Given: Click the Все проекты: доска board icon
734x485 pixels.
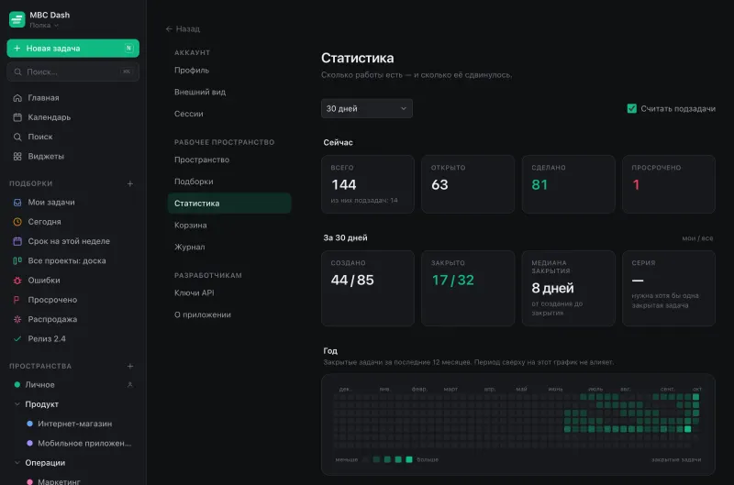Looking at the screenshot, I should tap(17, 261).
